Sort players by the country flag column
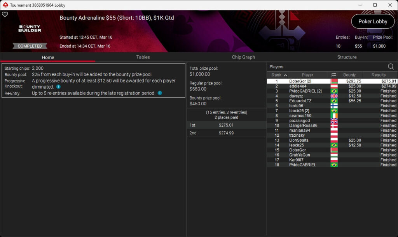Viewport: 398px width, 237px height. (x=334, y=75)
